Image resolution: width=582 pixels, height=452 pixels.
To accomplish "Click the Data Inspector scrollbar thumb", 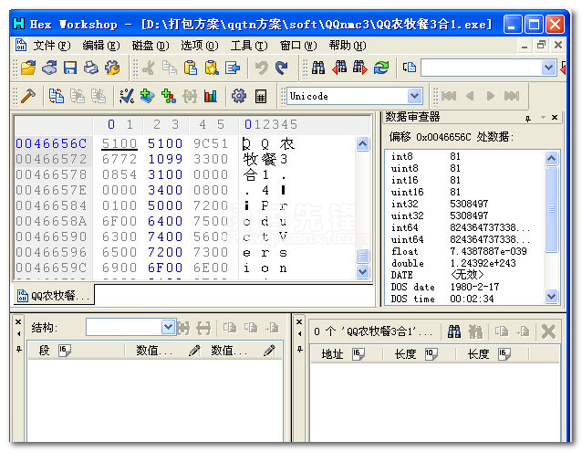I will pyautogui.click(x=551, y=209).
